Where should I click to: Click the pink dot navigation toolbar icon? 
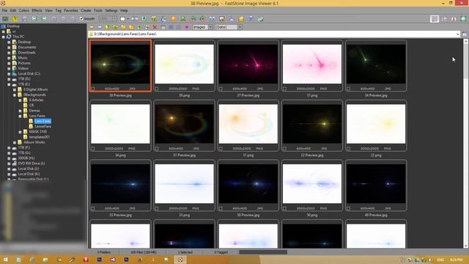pyautogui.click(x=186, y=27)
